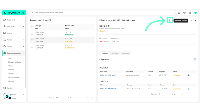This screenshot has width=200, height=112.
Task: Open the user profile arrow next to Rogers
Action: [x=24, y=99]
